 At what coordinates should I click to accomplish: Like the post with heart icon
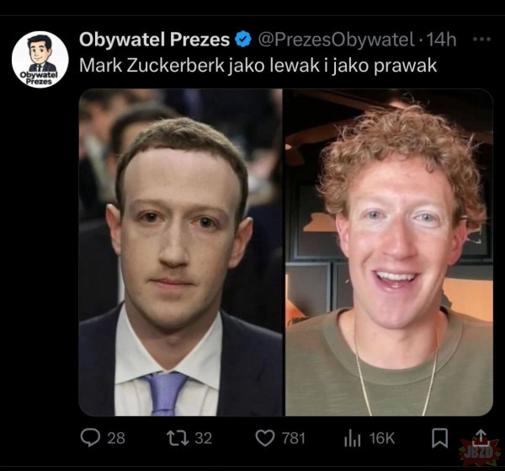[x=265, y=437]
